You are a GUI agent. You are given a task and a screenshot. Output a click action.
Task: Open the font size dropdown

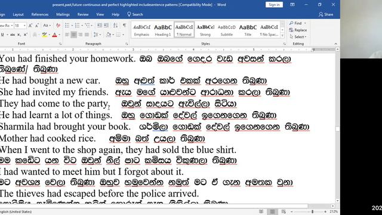tap(24, 26)
